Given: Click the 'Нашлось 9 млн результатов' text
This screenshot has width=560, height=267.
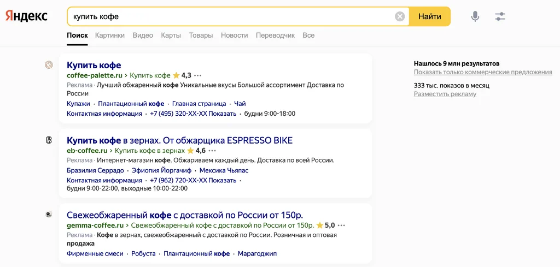Looking at the screenshot, I should [x=457, y=64].
